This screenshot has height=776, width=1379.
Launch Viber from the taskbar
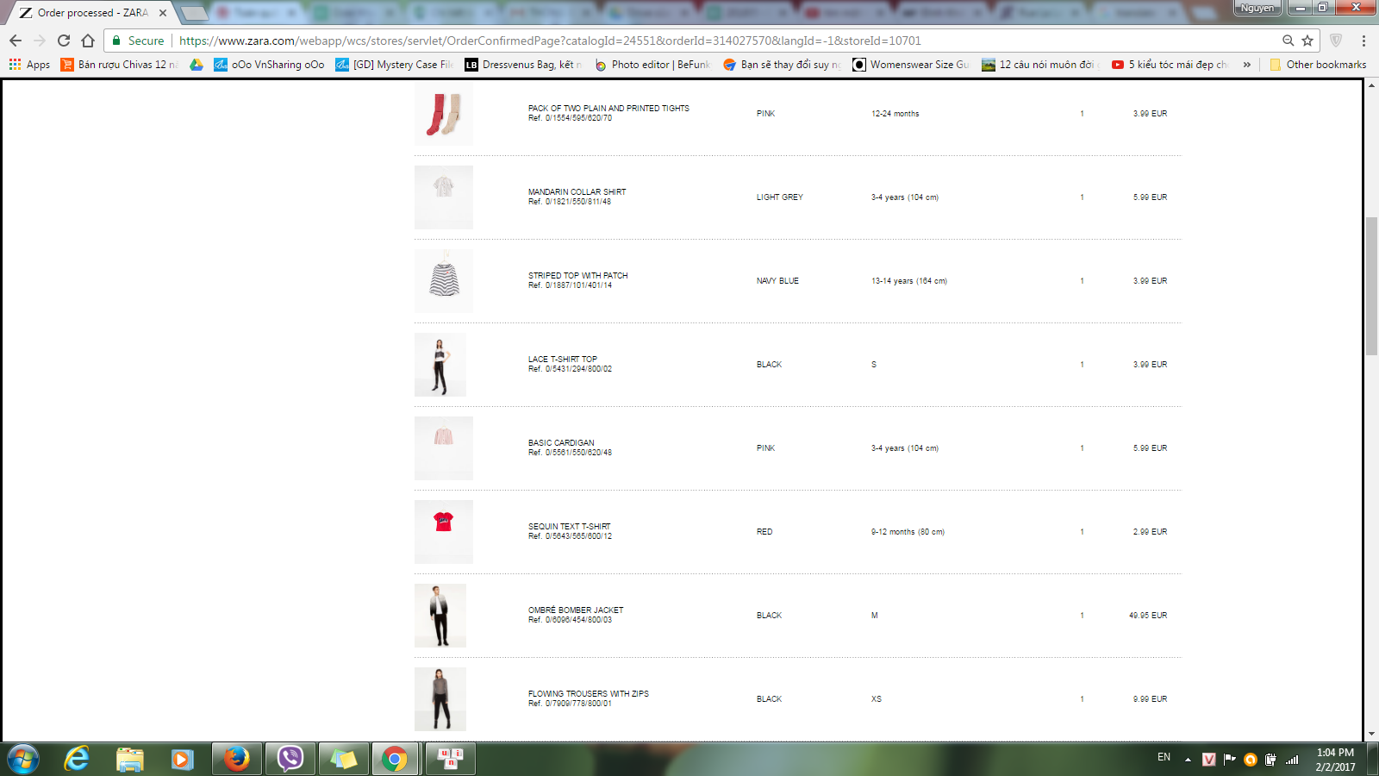pyautogui.click(x=290, y=759)
